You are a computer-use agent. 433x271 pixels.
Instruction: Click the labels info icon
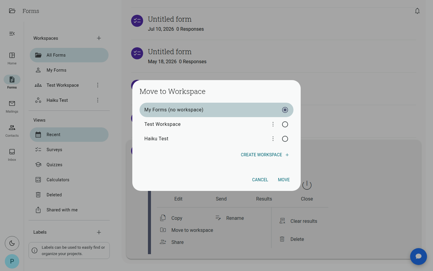click(x=35, y=251)
